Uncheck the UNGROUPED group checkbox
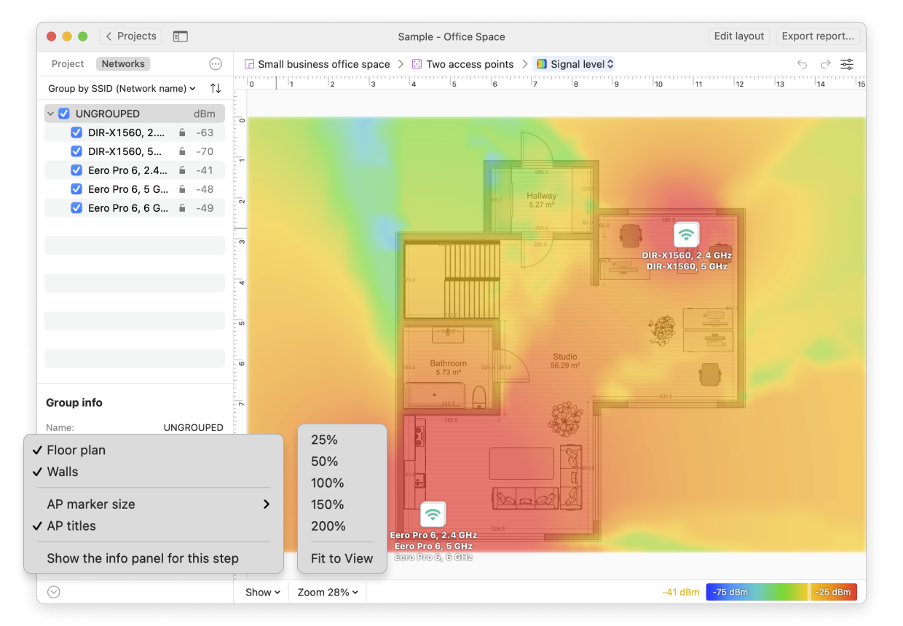Image resolution: width=903 pixels, height=626 pixels. 64,114
